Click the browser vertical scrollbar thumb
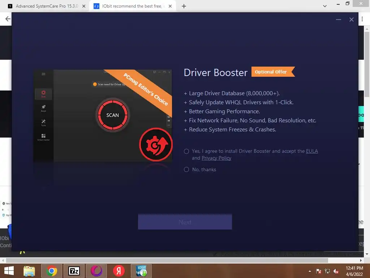 (x=367, y=64)
